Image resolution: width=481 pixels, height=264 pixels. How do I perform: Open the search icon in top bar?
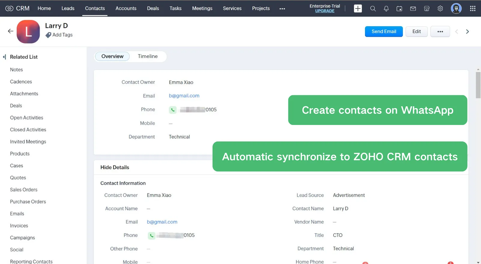373,8
